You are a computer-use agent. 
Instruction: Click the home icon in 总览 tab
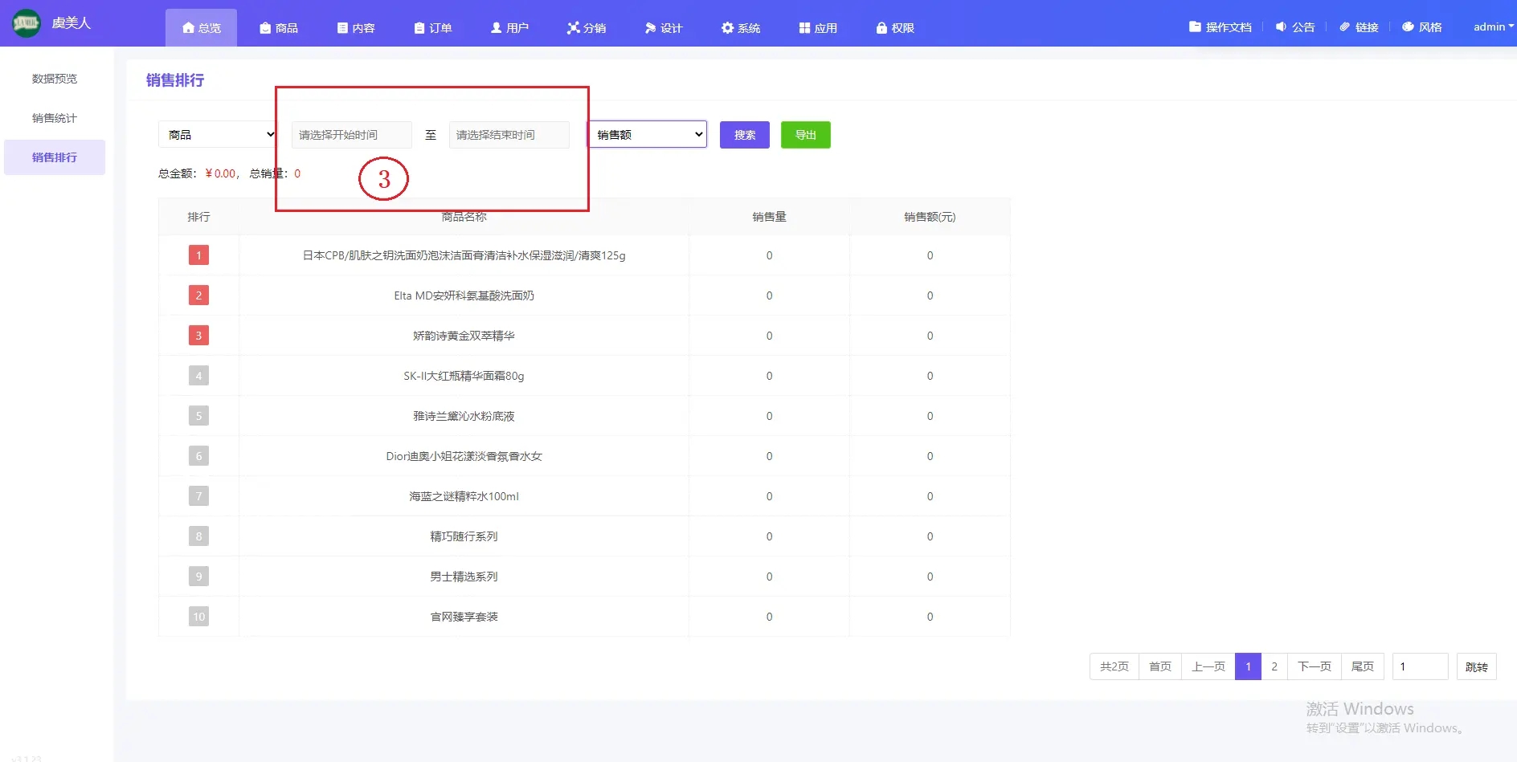[188, 28]
